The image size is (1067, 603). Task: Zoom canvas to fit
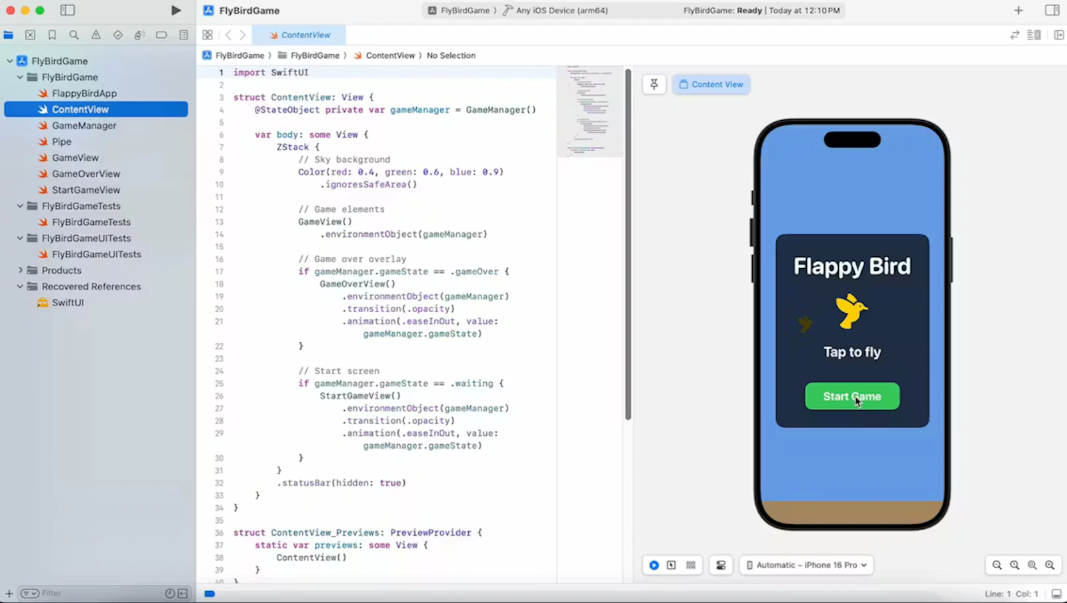coord(1032,565)
